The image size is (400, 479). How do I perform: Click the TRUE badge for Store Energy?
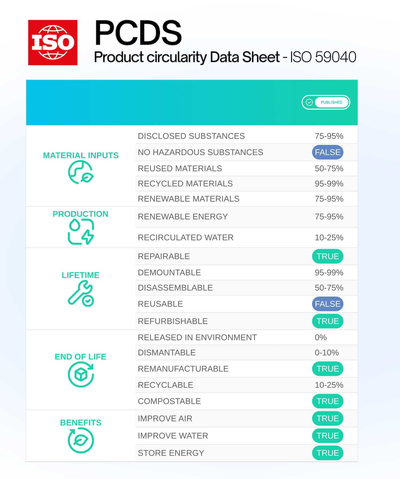327,453
